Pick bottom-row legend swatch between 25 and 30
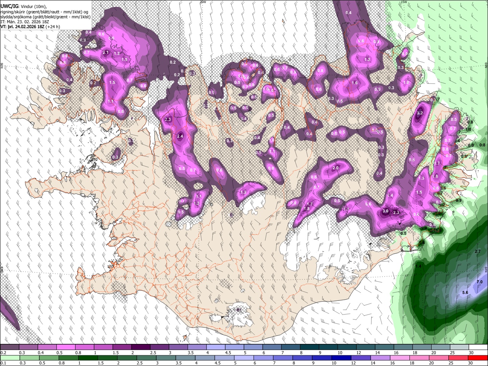The width and height of the screenshot is (488, 366). [458, 358]
